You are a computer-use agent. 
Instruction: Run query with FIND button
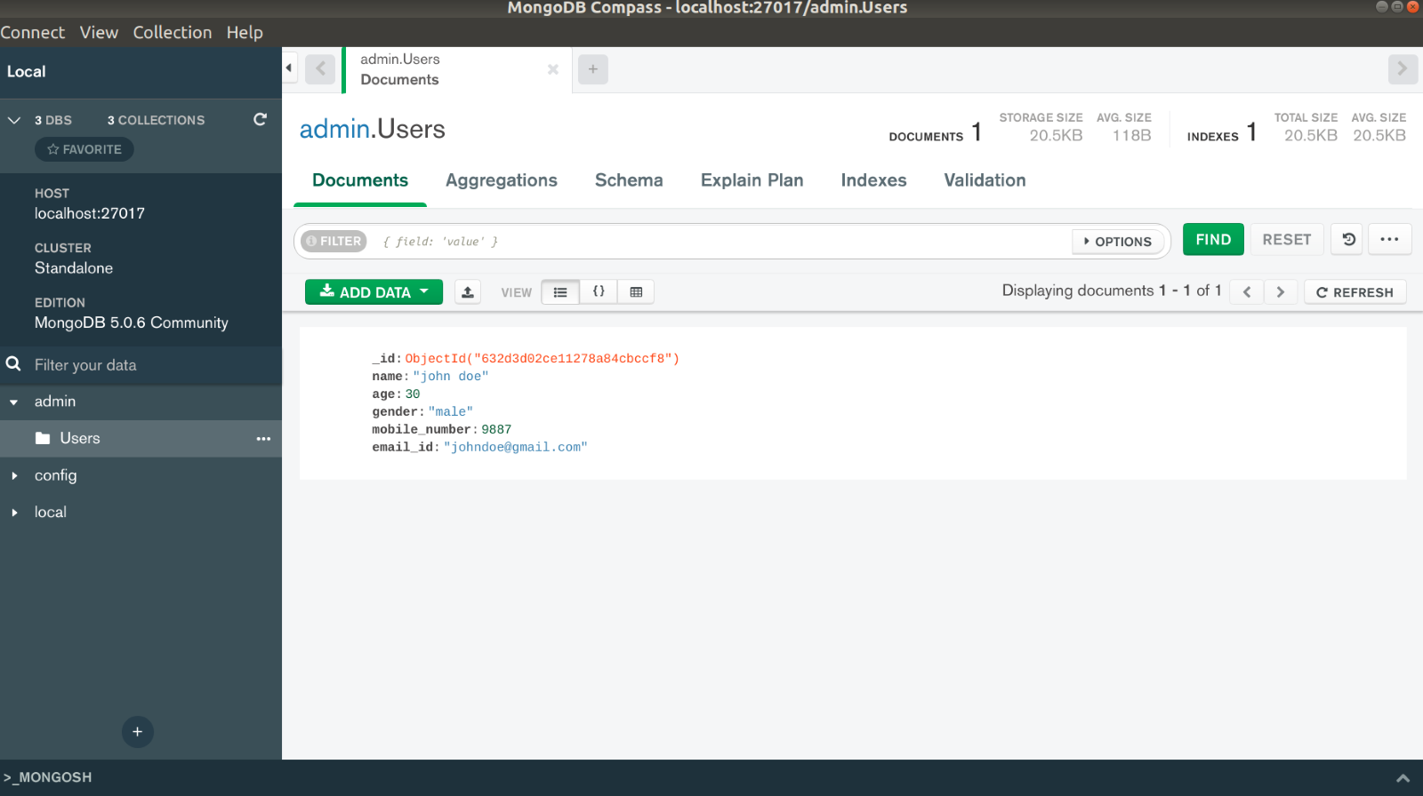[x=1213, y=240]
